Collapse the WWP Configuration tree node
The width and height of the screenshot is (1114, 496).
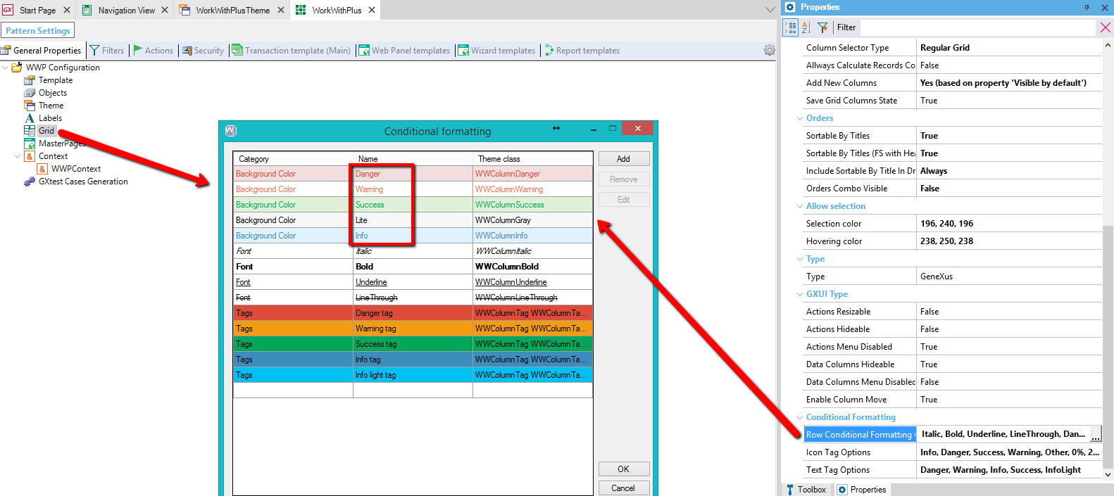(6, 68)
